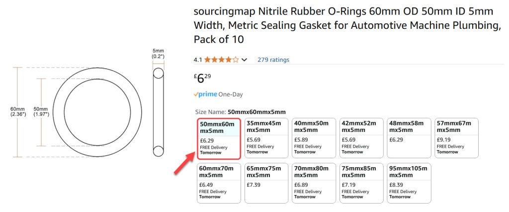This screenshot has height=212, width=509.
Task: Select the 60mmx70mmx5mm size option
Action: point(219,183)
